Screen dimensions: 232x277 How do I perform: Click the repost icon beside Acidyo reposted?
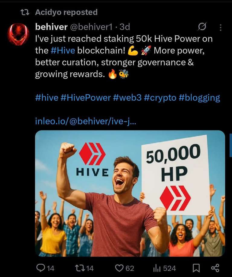pos(25,12)
